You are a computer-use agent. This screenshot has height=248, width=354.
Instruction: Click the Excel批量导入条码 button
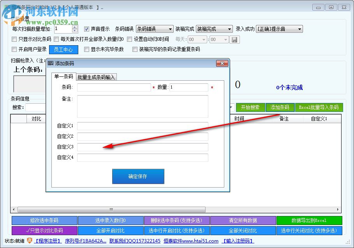(319, 107)
